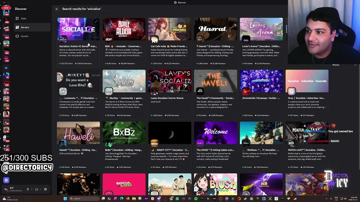
Task: Click the Apps grid icon in sidebar
Action: pyautogui.click(x=17, y=19)
